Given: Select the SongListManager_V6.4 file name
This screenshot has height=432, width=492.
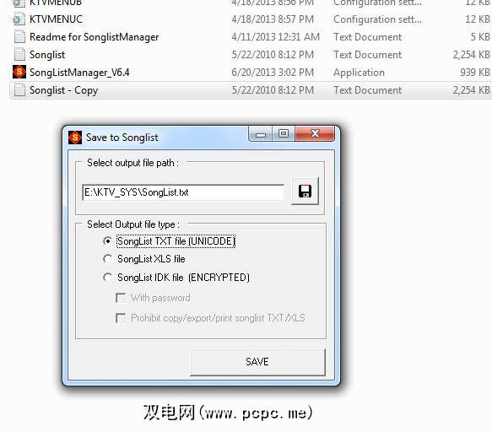Looking at the screenshot, I should (x=79, y=73).
